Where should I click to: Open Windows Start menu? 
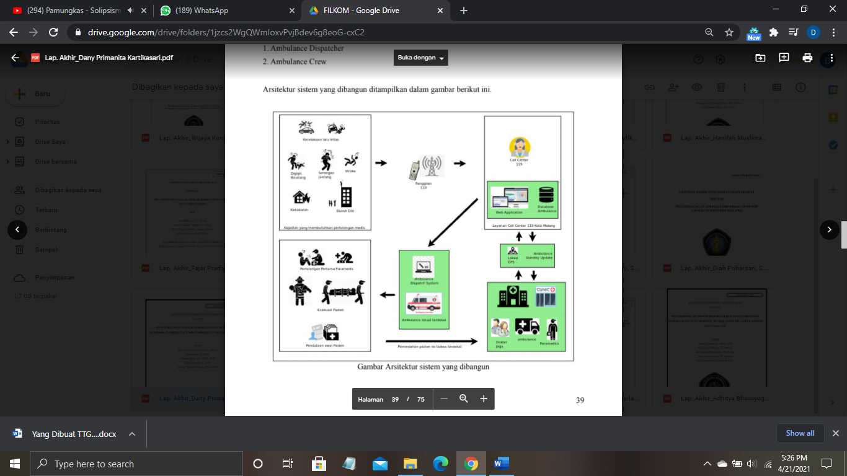pyautogui.click(x=15, y=464)
